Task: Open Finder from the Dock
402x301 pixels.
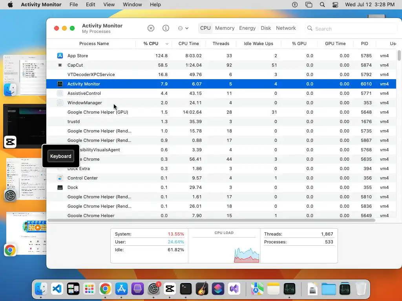Action: coord(41,289)
